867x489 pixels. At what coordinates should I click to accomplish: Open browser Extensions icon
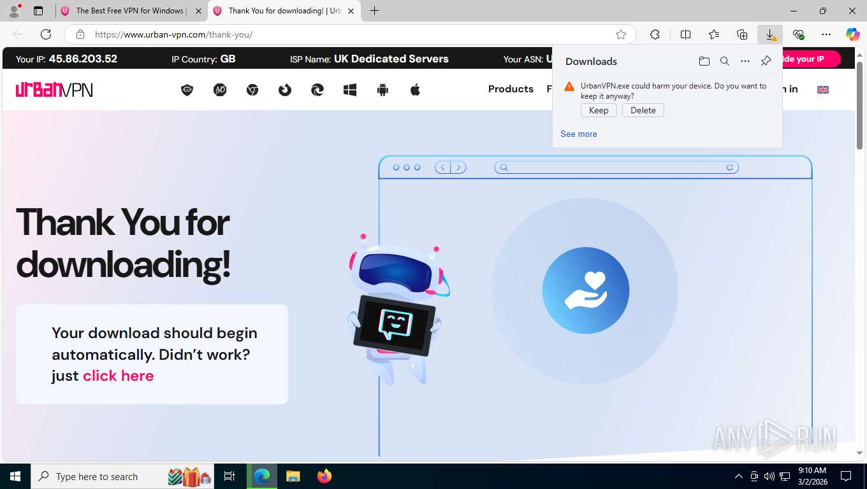pyautogui.click(x=655, y=34)
